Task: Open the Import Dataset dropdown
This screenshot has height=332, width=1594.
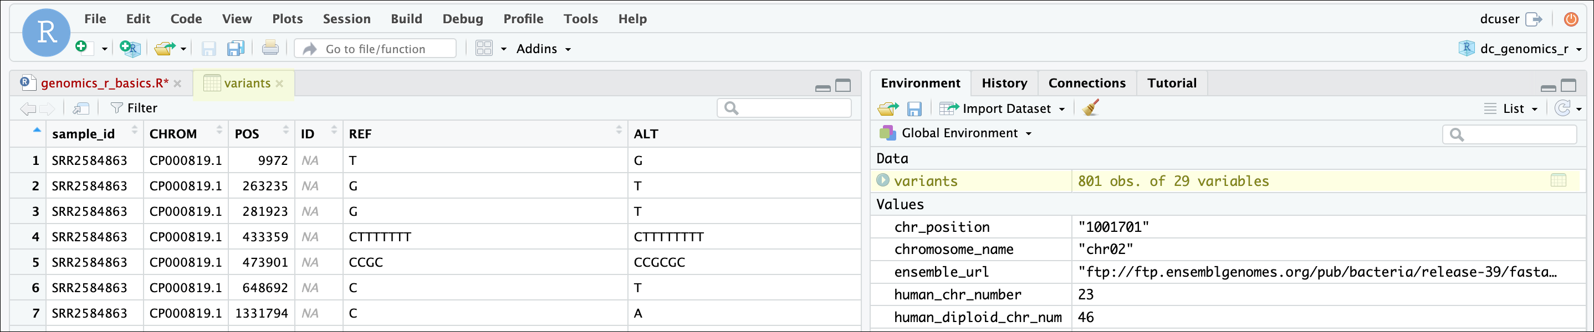Action: coord(1003,109)
